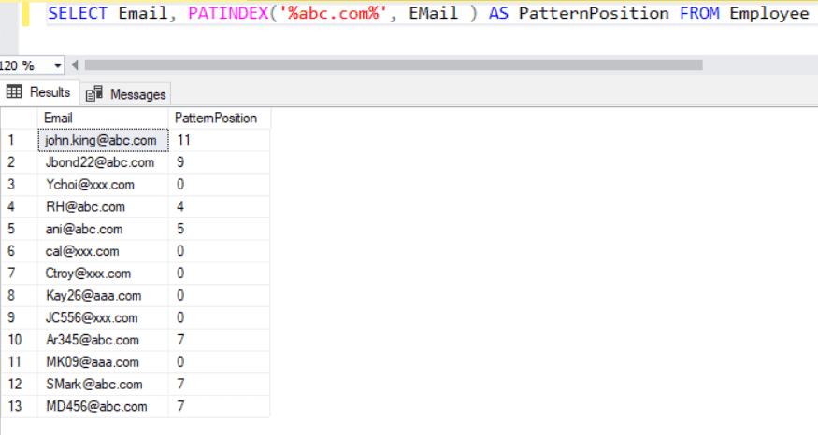Select row 10 using its row number
This screenshot has height=435, width=818.
point(13,340)
